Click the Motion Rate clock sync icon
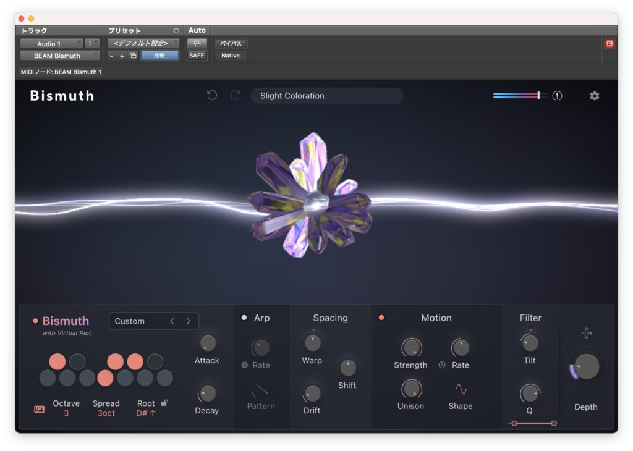Viewport: 633px width, 451px height. [442, 365]
